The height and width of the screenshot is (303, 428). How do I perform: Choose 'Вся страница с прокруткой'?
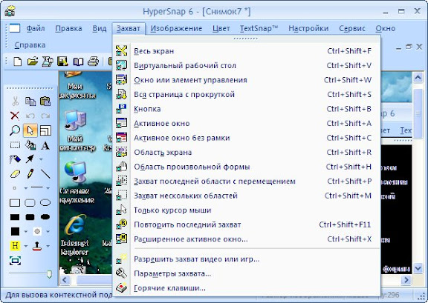tap(246, 95)
